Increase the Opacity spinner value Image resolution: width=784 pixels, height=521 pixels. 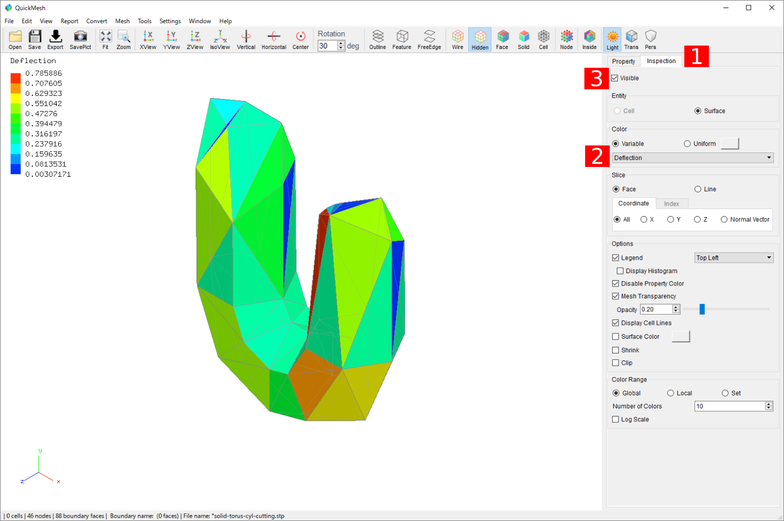676,307
